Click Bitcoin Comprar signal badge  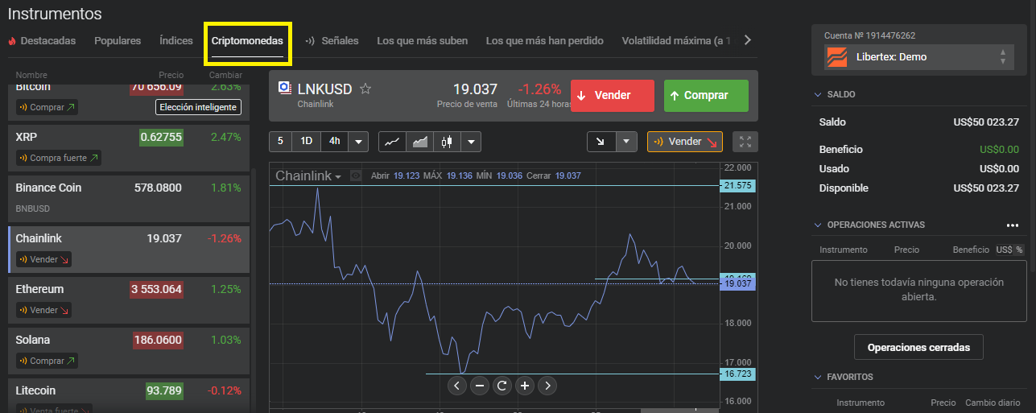pos(47,107)
